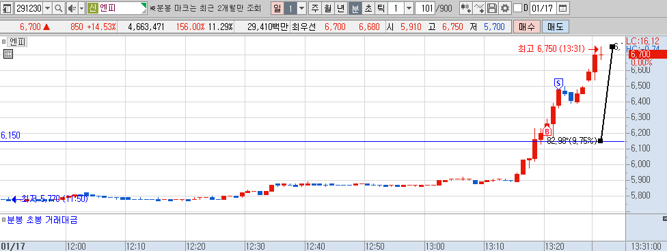Click the 매수 buy button

[527, 27]
